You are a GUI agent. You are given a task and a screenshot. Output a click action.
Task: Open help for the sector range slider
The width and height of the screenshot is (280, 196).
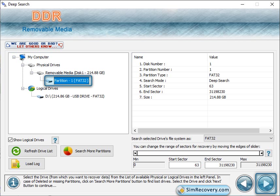point(268,153)
